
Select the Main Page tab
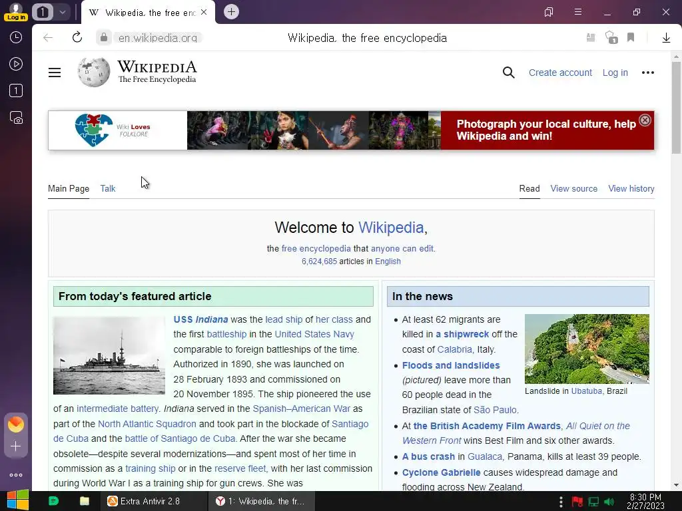coord(69,188)
